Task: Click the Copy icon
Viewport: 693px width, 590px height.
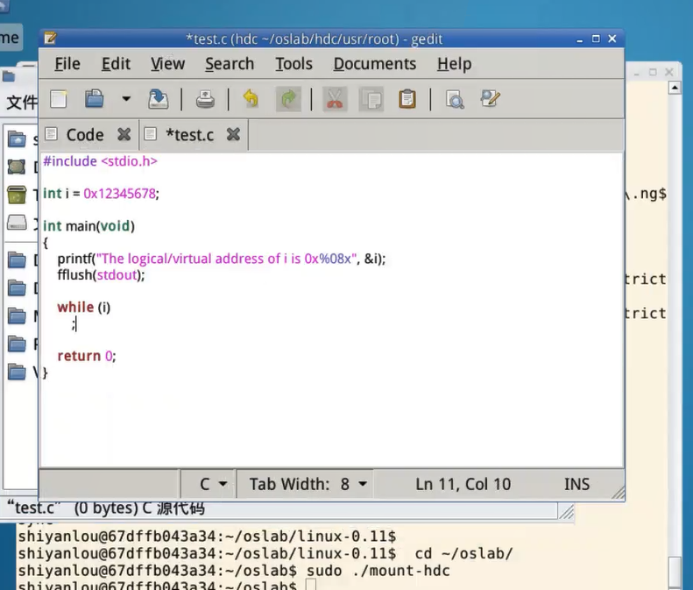Action: click(371, 99)
